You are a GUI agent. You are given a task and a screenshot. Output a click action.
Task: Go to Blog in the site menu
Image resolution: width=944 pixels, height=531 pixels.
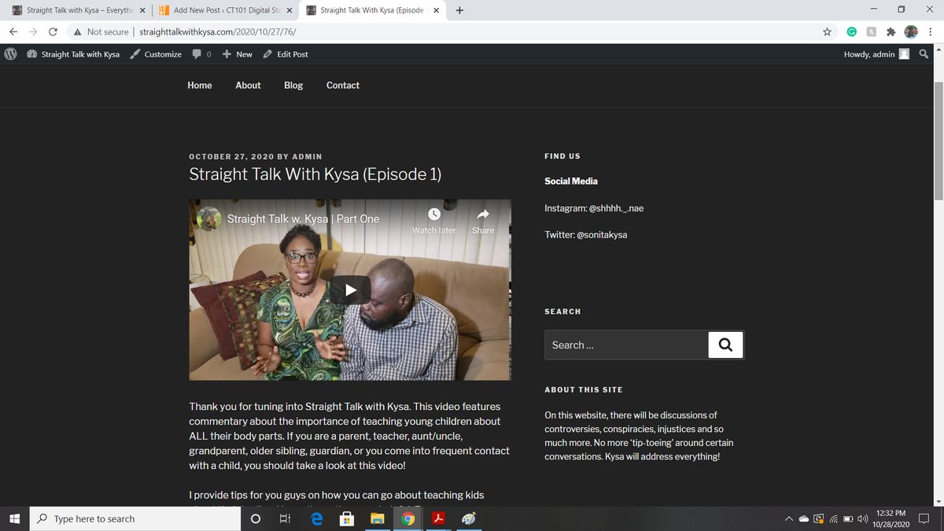[293, 85]
